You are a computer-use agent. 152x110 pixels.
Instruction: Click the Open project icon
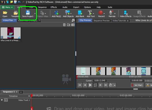(x=5, y=13)
